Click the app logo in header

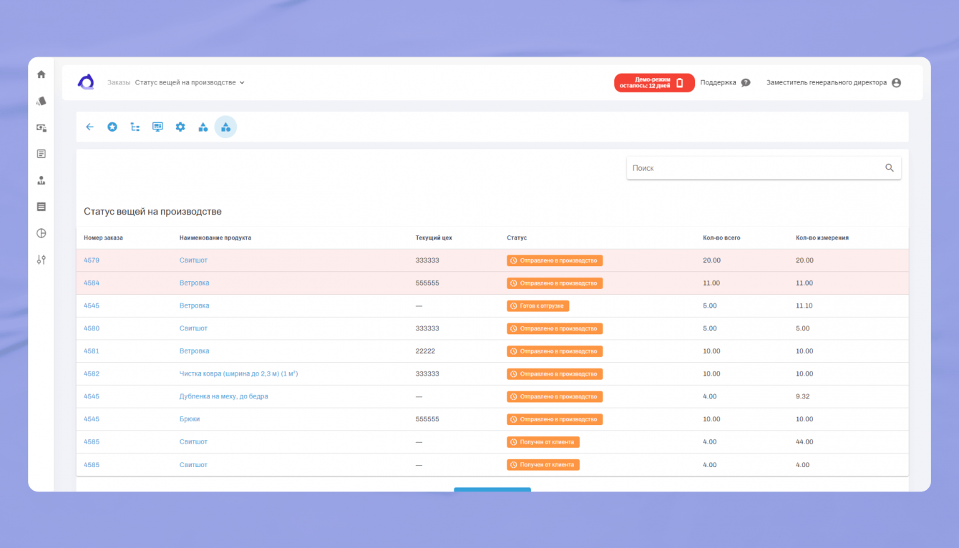[x=86, y=82]
